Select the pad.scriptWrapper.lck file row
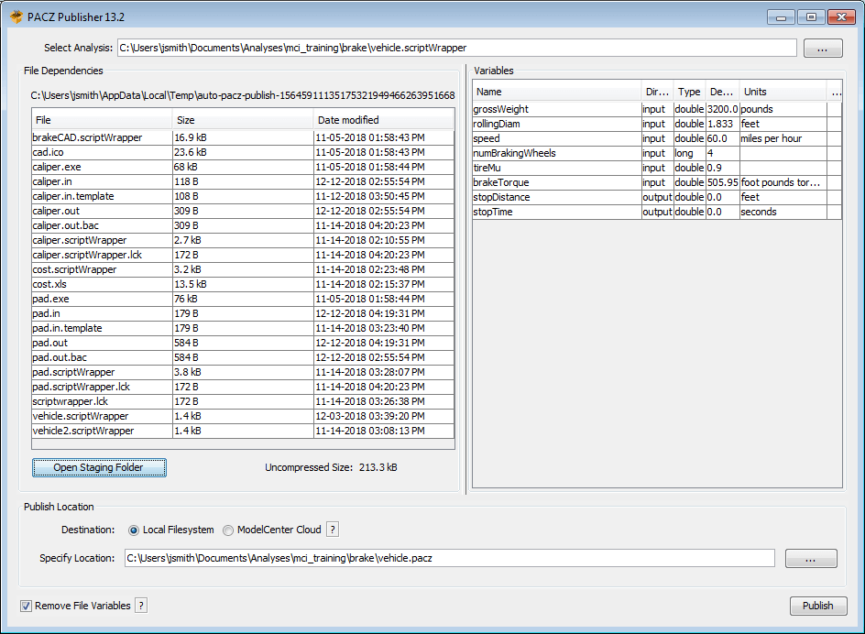 [x=244, y=387]
